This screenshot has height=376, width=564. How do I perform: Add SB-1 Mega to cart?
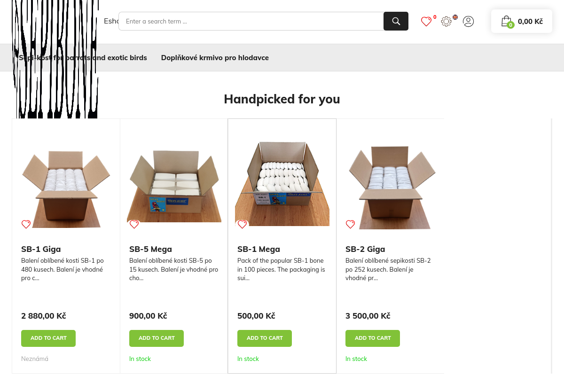(265, 338)
